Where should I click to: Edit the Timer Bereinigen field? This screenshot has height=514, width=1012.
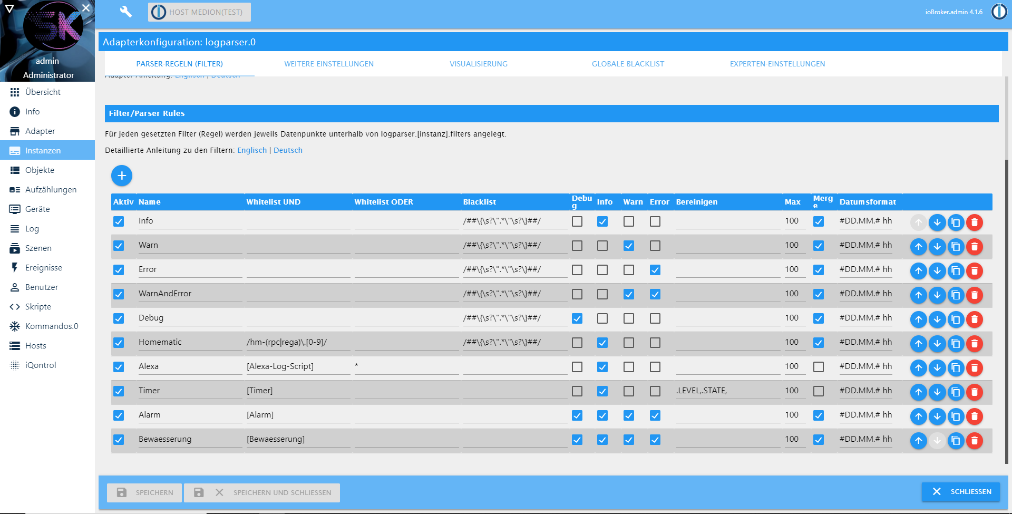[x=728, y=391]
